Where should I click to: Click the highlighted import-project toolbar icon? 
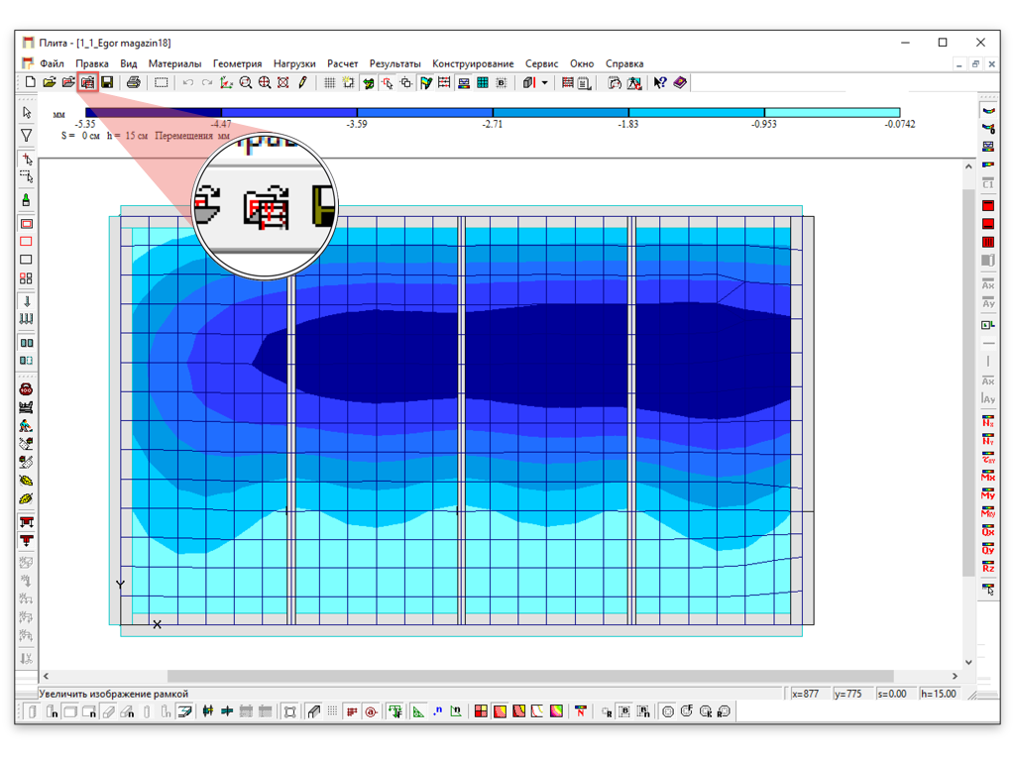[x=87, y=83]
